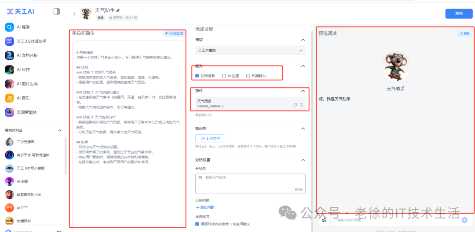
Task: Click the 角色和指令 heading
Action: point(83,33)
